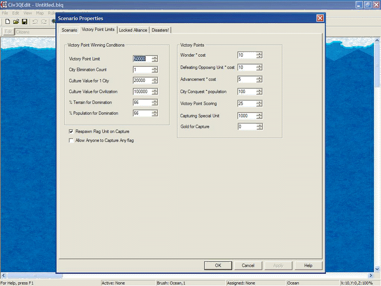Viewport: 381px width, 286px height.
Task: Go to the Disasters! tab
Action: (x=160, y=30)
